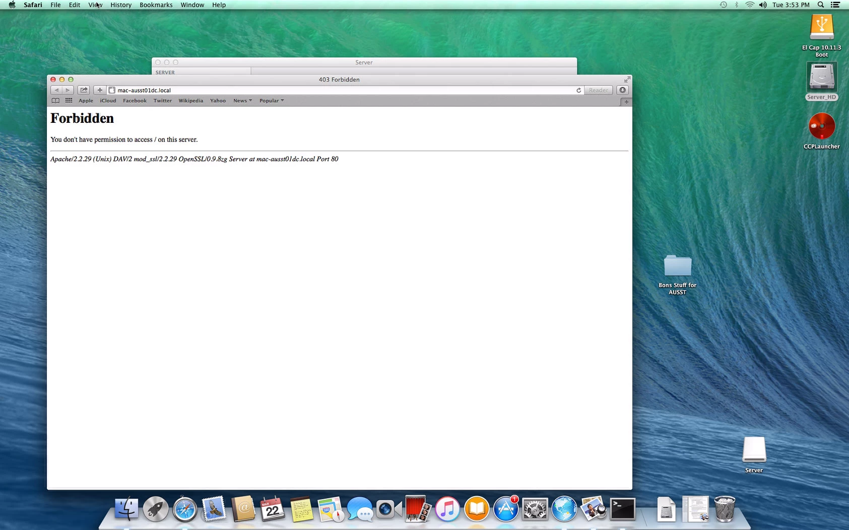Screen dimensions: 849x530
Task: Open Launchpad rocket icon in Dock
Action: pos(156,509)
